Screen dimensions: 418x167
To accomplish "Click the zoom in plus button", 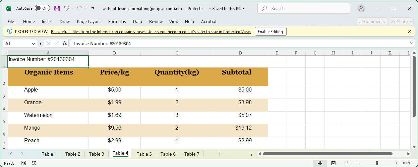I will coord(396,163).
